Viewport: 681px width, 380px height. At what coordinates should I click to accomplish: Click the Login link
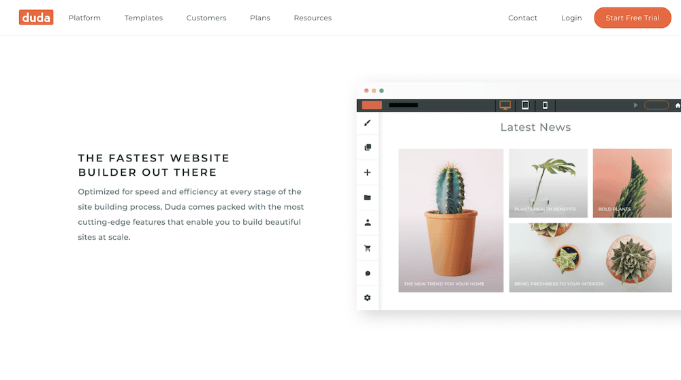click(571, 18)
